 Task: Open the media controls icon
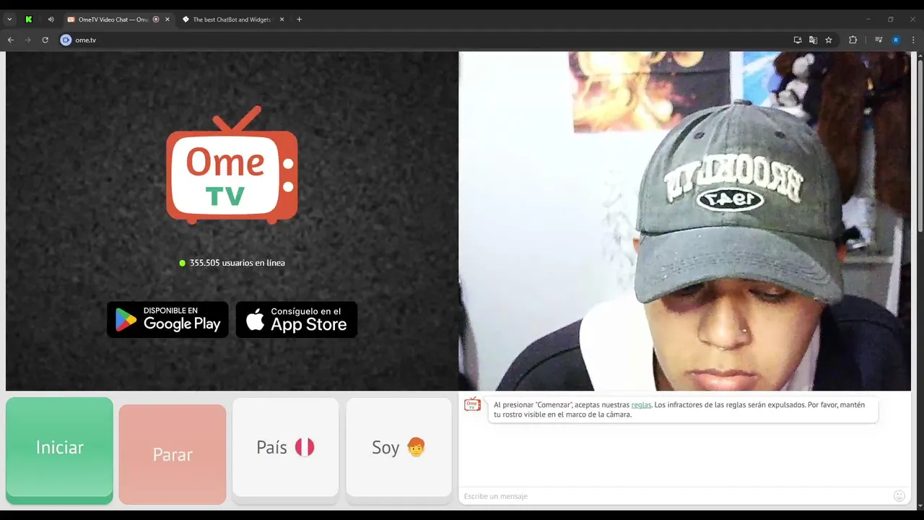pos(879,40)
